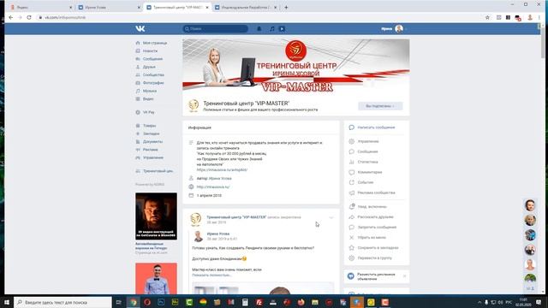548x308 pixels.
Task: Click the Сообщения bubble icon in right panel
Action: point(352,151)
